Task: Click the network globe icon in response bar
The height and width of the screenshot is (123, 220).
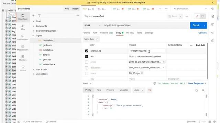Action: [155, 83]
